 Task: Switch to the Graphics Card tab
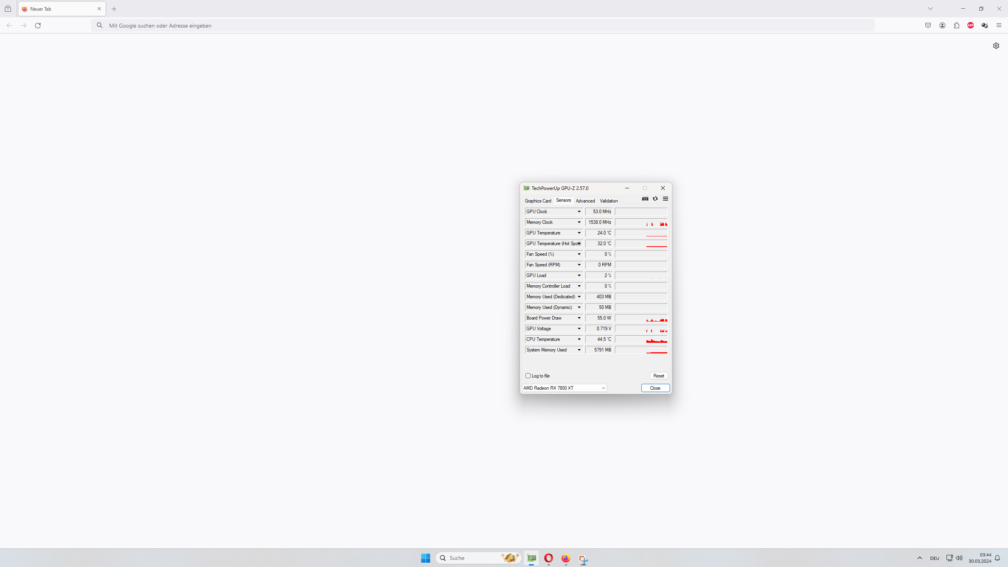coord(538,201)
